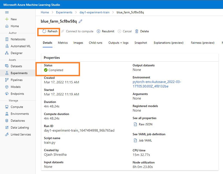The image size is (223, 174).
Task: Select the Child runs tab
Action: point(95,43)
